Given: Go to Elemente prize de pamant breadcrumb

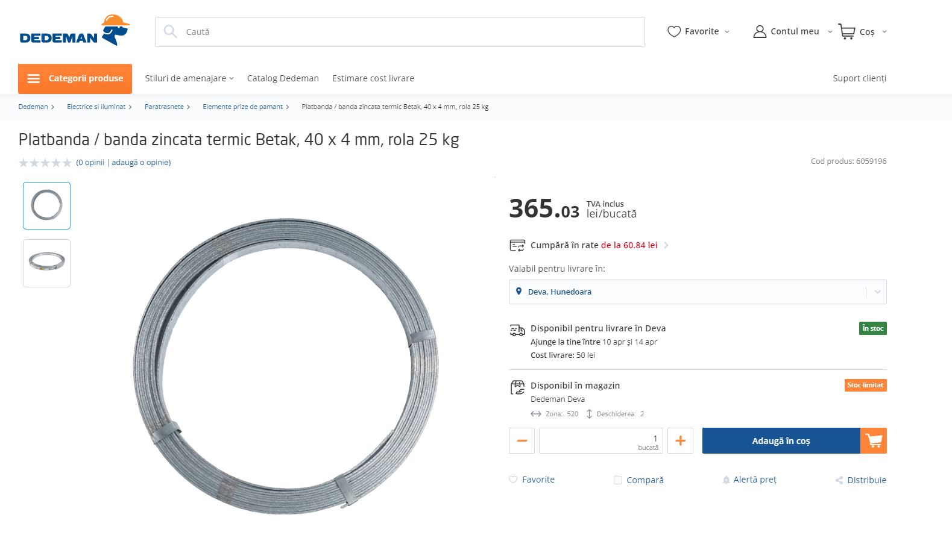Looking at the screenshot, I should click(x=243, y=107).
